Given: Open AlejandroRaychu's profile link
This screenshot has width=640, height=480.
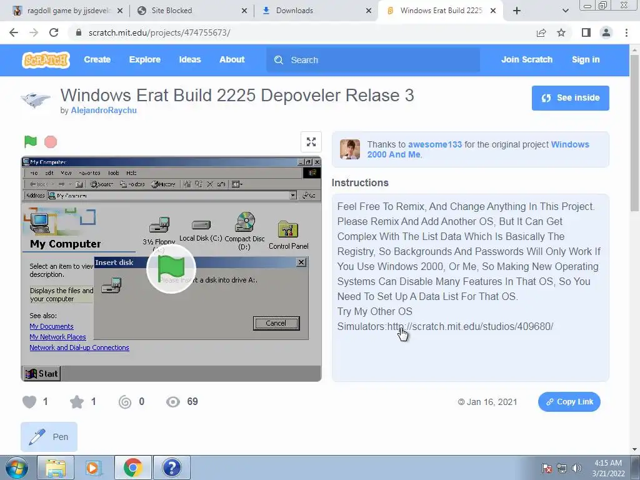Looking at the screenshot, I should tap(104, 110).
